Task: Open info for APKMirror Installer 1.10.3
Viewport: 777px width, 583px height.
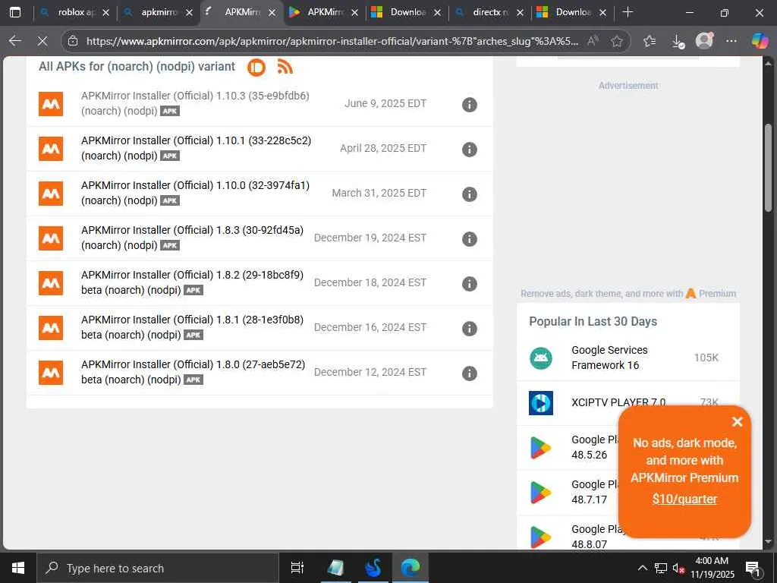Action: point(469,105)
